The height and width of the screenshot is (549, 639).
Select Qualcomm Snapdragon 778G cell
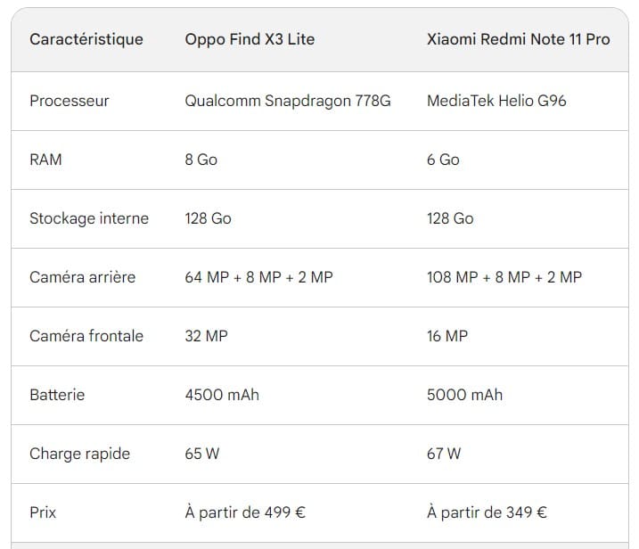click(x=288, y=101)
